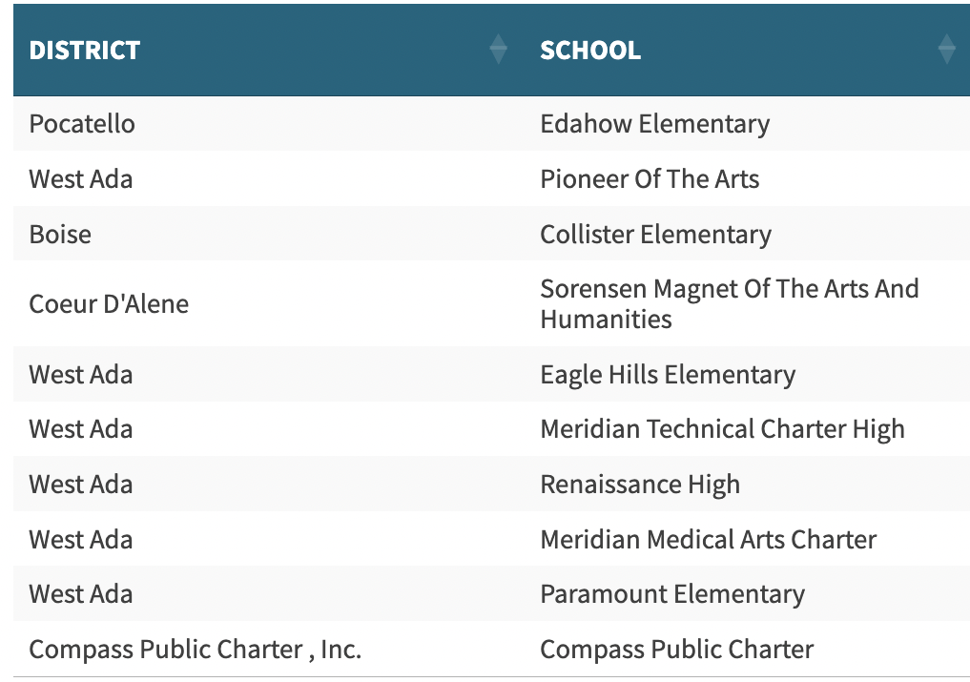Select the descending sort arrow on DISTRICT
Image resolution: width=970 pixels, height=682 pixels.
(x=499, y=55)
